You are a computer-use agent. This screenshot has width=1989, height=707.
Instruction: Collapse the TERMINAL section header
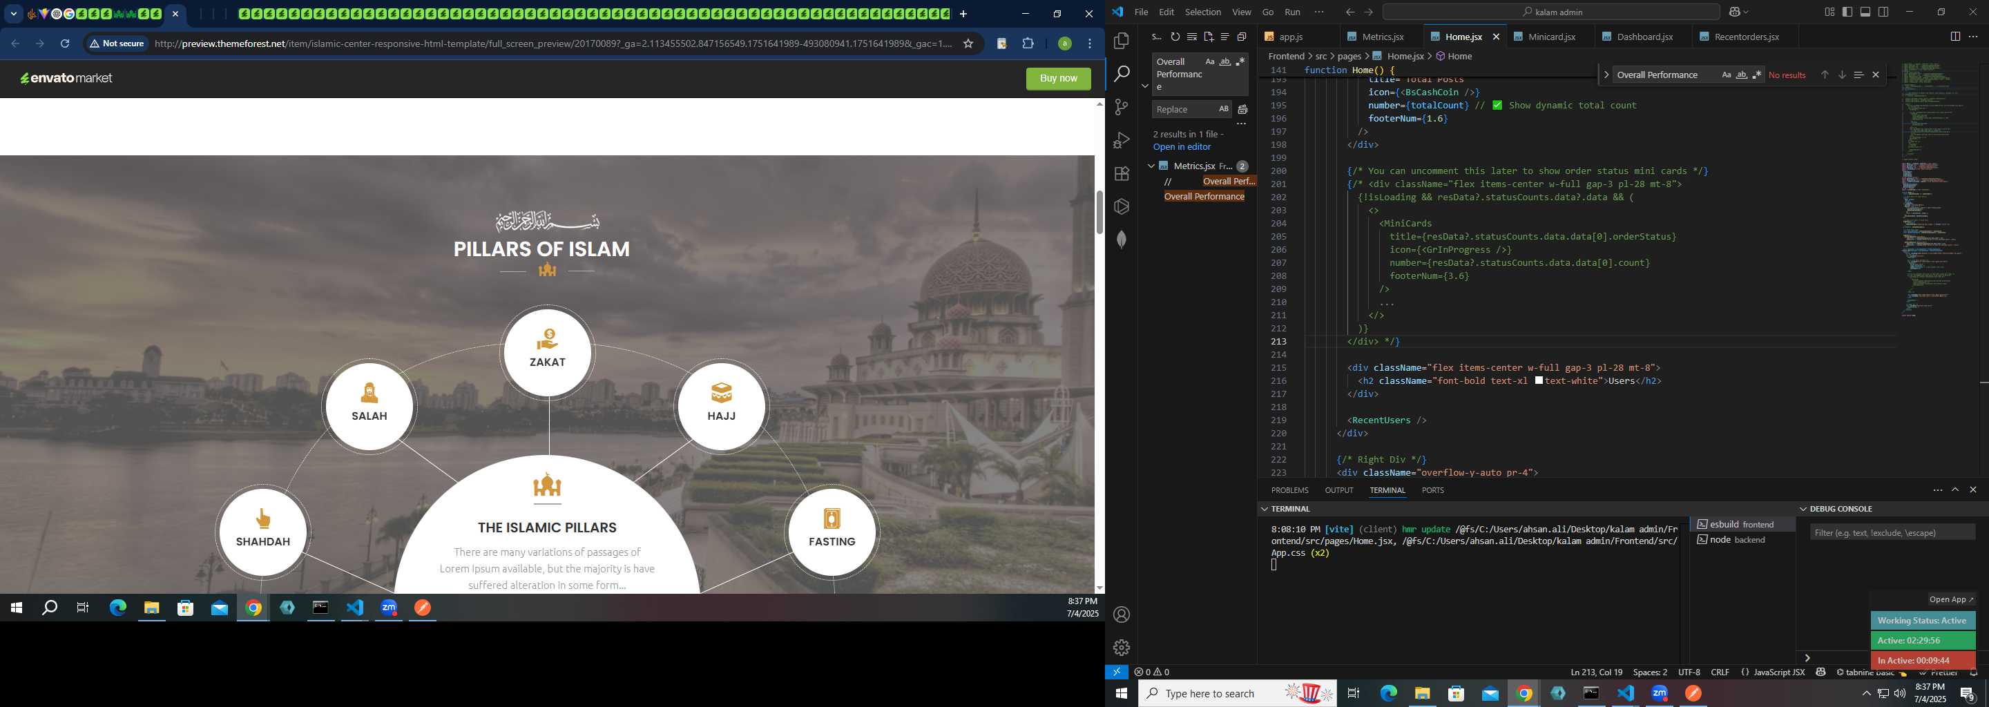[x=1264, y=510]
